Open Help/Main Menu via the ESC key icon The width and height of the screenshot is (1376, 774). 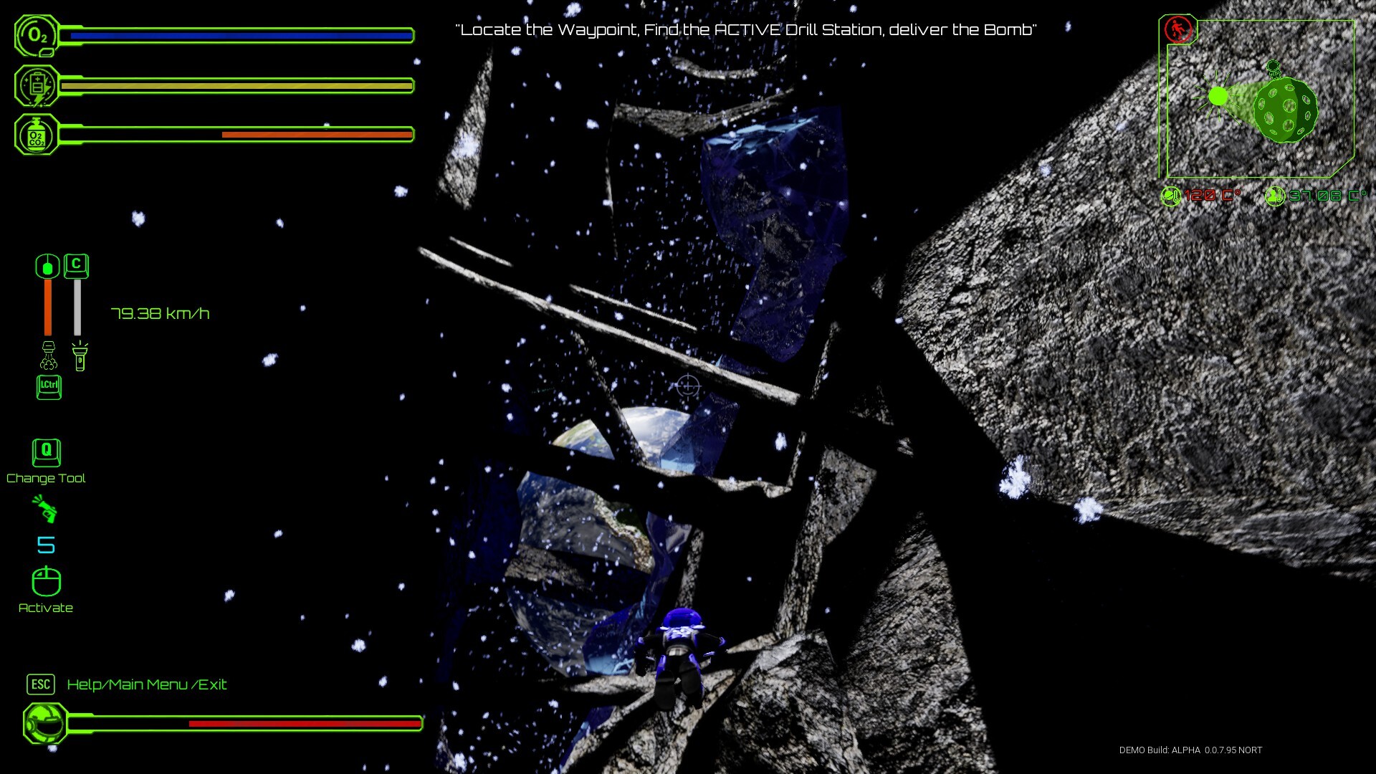pos(40,684)
